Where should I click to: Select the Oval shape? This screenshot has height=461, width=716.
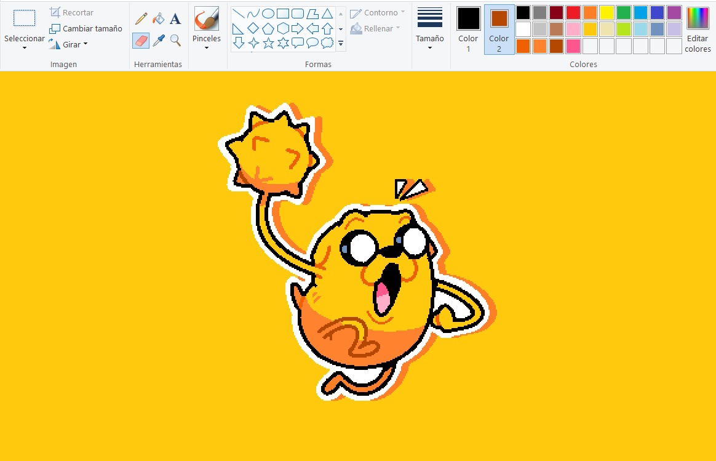point(268,14)
